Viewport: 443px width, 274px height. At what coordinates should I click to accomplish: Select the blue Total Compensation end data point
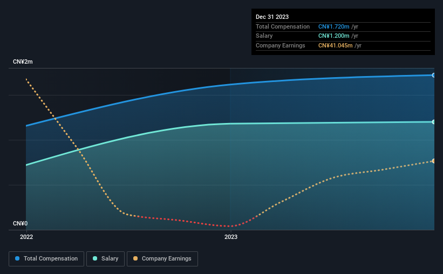click(x=433, y=75)
